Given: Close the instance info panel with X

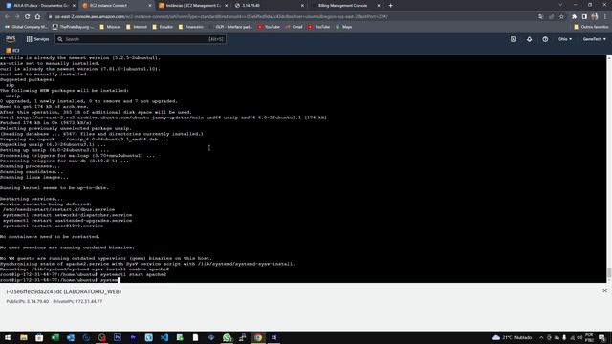Looking at the screenshot, I should point(604,290).
